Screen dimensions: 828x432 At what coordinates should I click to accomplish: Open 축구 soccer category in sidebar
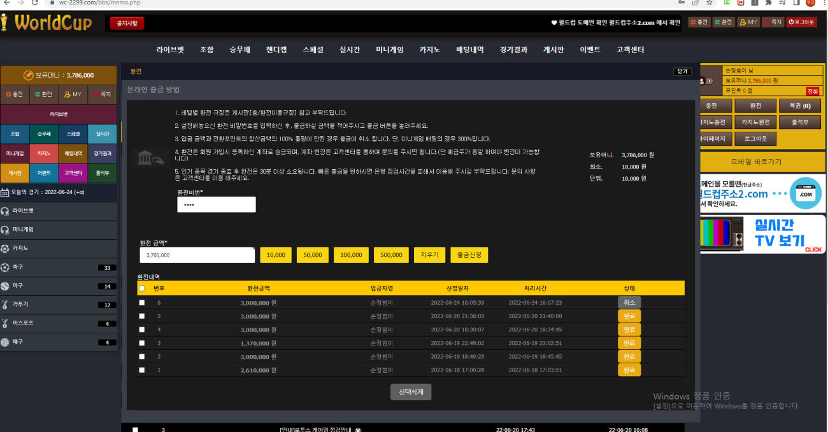click(x=18, y=267)
